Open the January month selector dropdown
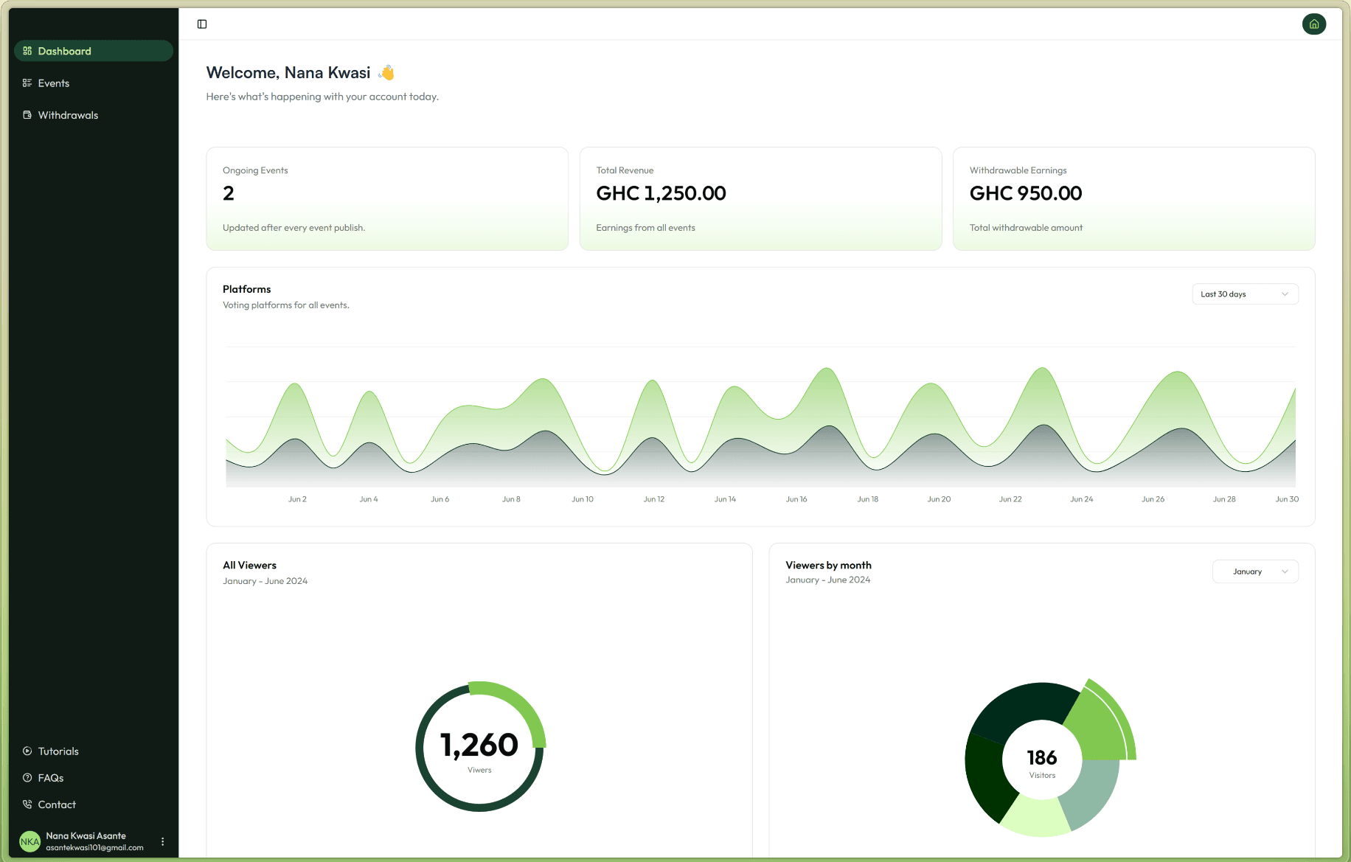The image size is (1351, 862). click(x=1254, y=571)
